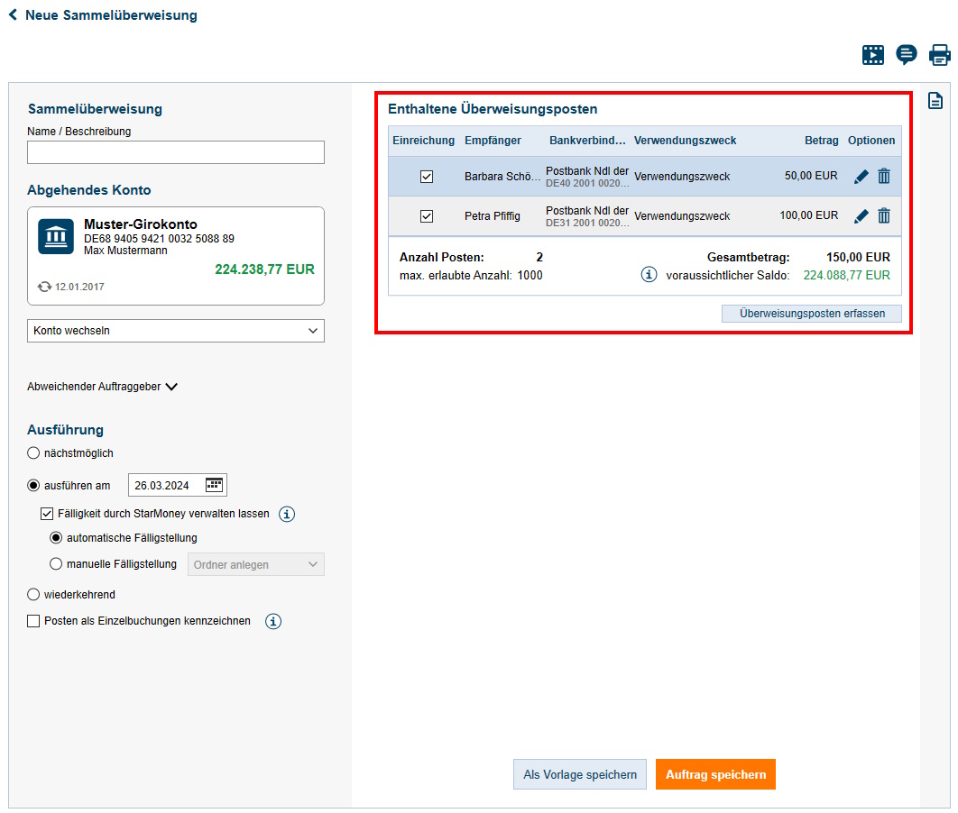Sort by Verwendungszweck column header
Image resolution: width=958 pixels, height=813 pixels.
(685, 141)
